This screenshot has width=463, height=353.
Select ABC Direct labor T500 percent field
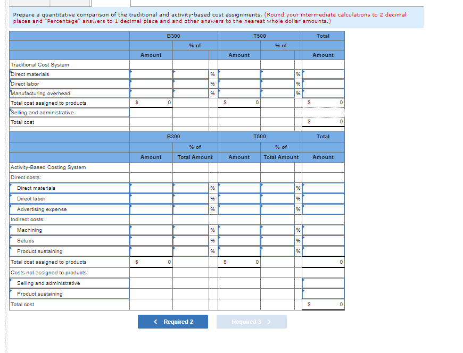[278, 199]
